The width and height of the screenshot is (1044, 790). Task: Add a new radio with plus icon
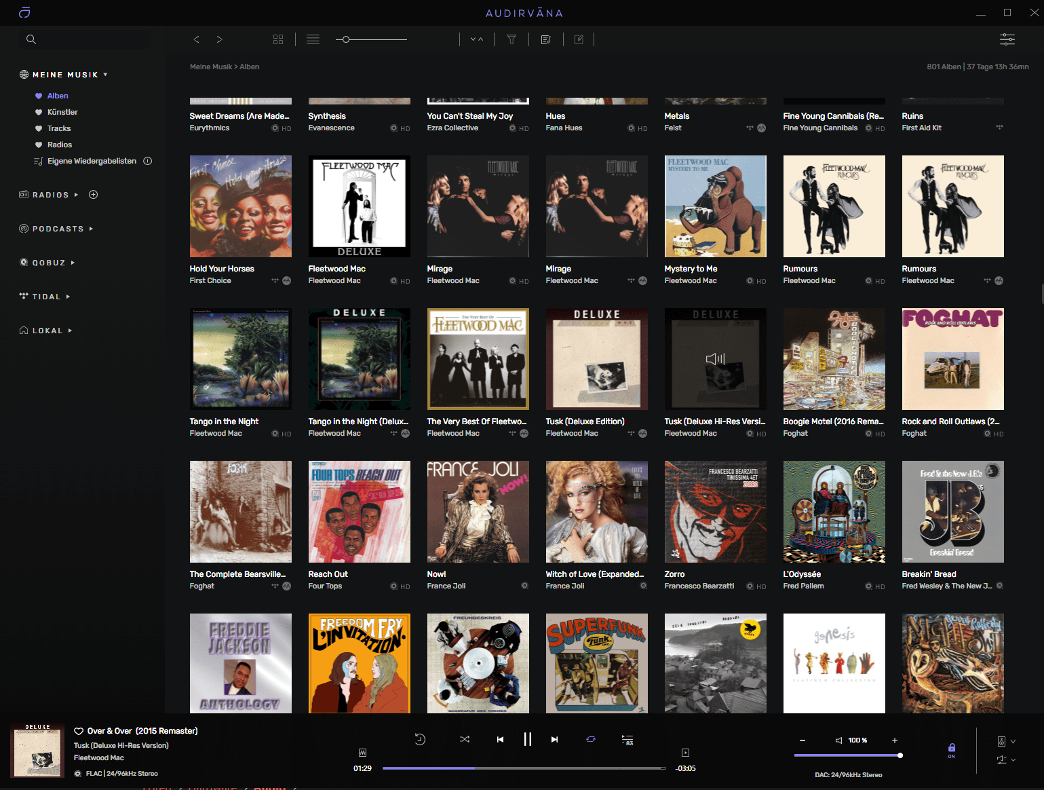point(94,195)
